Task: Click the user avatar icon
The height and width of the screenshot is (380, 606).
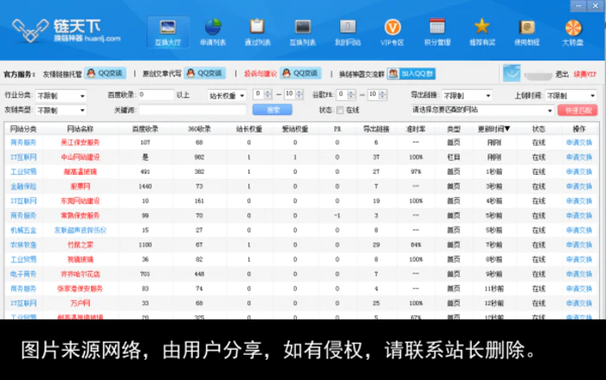Action: (x=512, y=73)
